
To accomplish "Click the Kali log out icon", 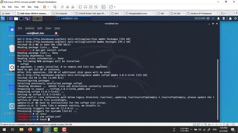I will coord(235,18).
